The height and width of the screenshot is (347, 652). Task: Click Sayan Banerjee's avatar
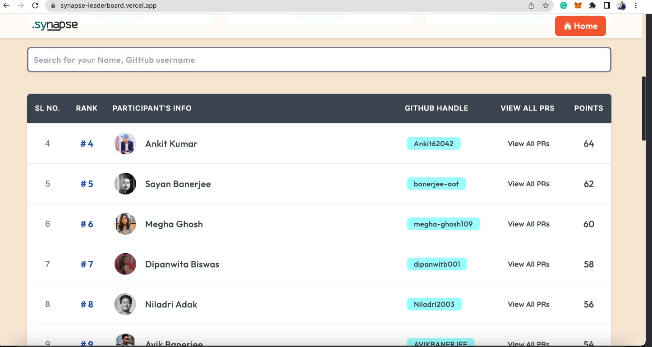pos(125,184)
